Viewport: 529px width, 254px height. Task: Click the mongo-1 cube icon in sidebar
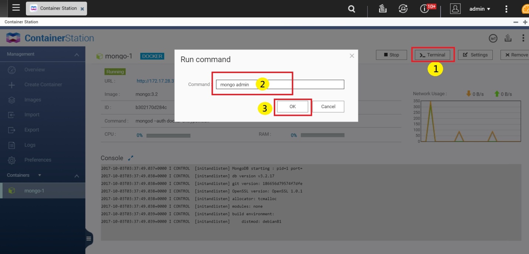pos(12,191)
